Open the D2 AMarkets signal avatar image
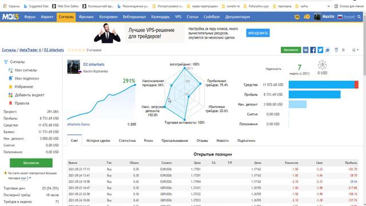 pos(74,66)
